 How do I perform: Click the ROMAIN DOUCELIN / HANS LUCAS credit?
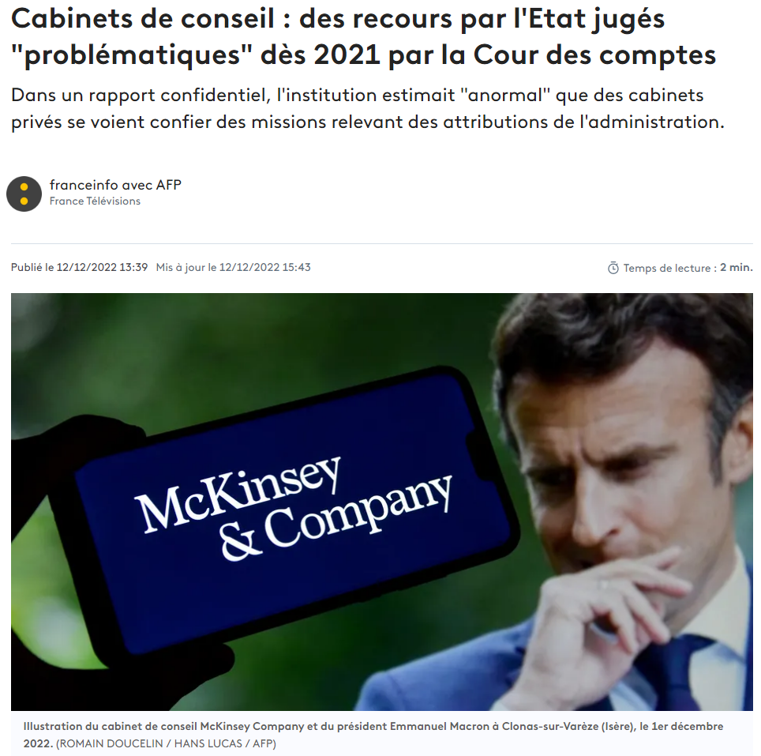tap(166, 743)
